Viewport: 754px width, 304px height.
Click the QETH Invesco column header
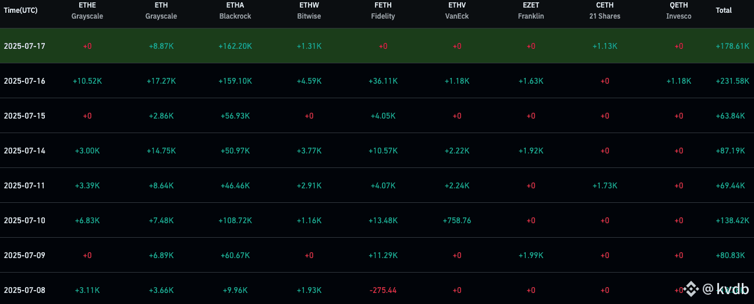coord(679,10)
